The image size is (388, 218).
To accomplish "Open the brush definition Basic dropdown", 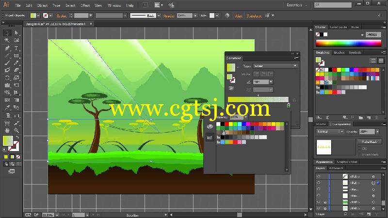I will 159,16.
